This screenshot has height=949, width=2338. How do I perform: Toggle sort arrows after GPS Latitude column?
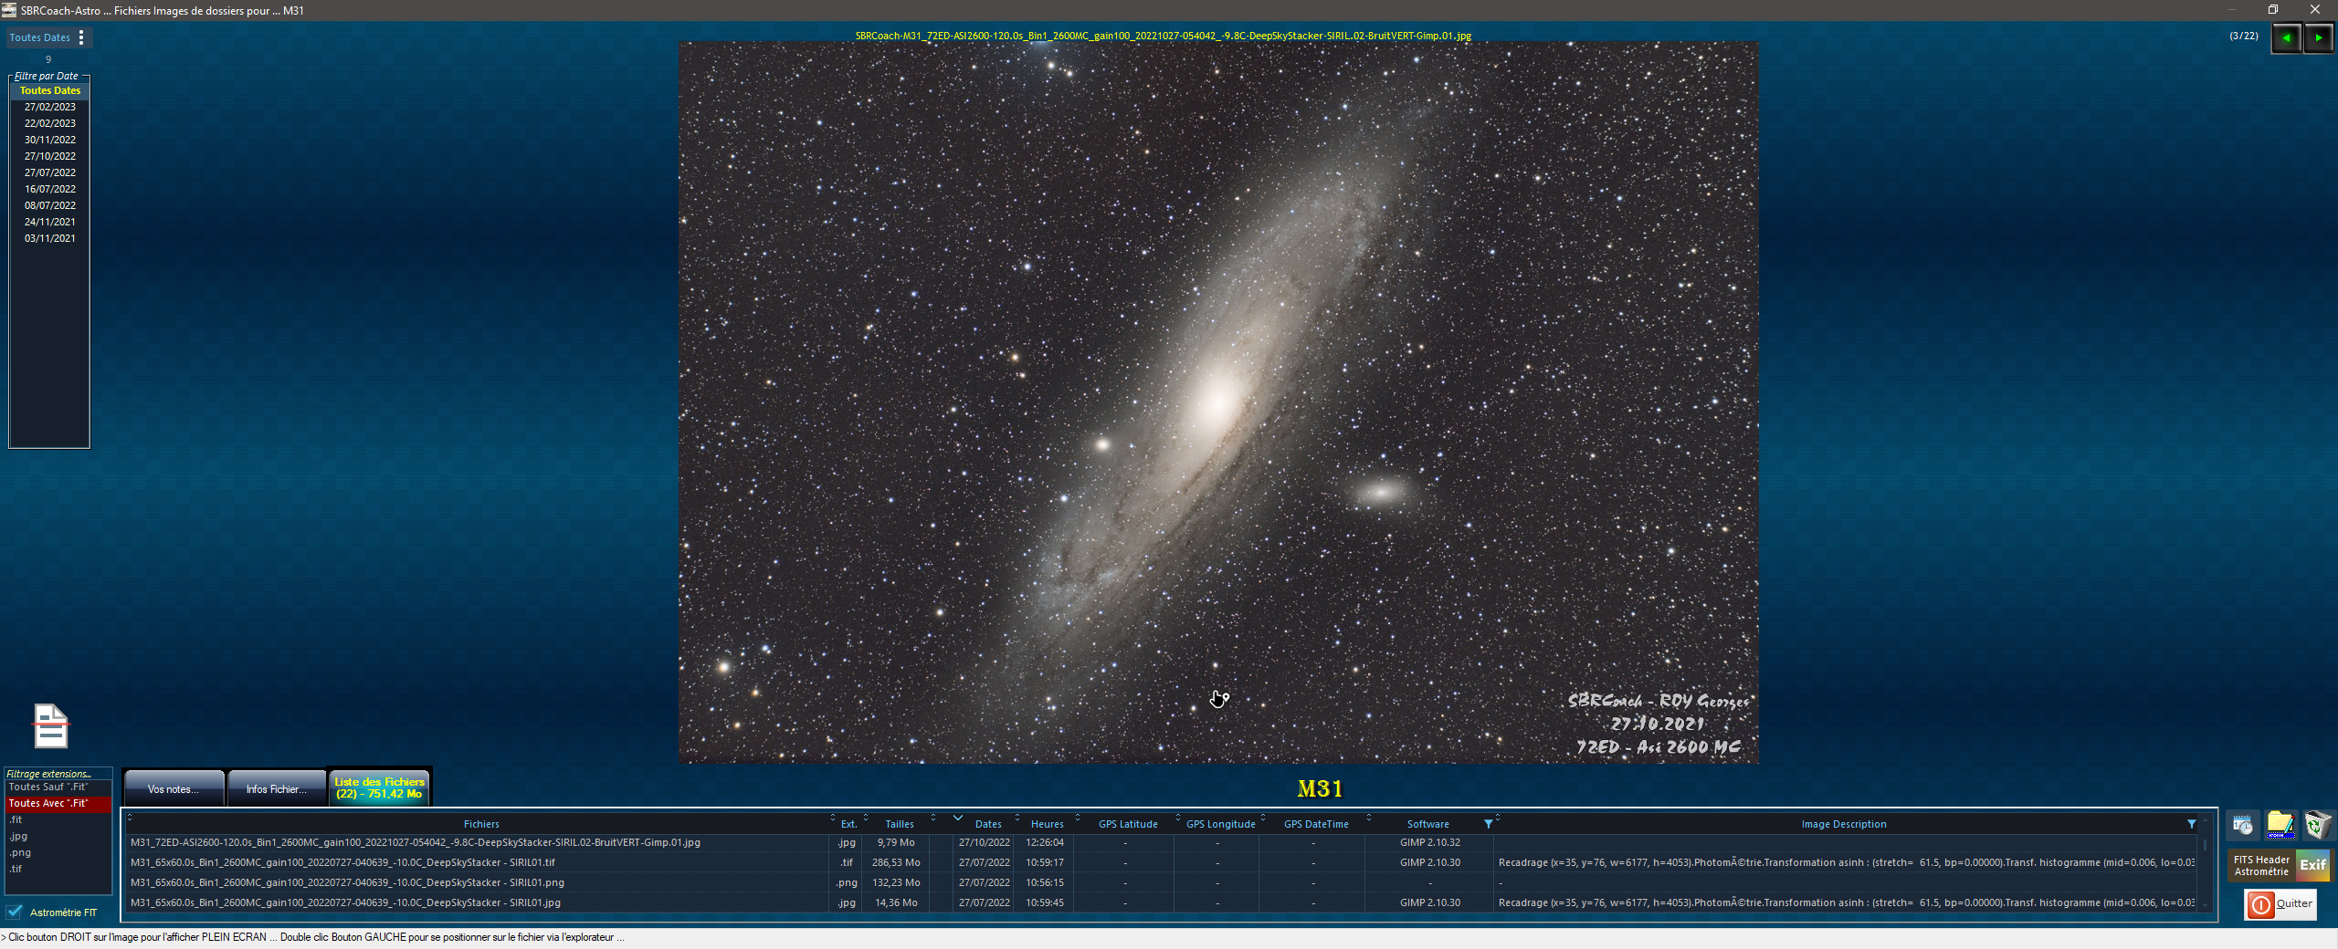coord(1178,817)
